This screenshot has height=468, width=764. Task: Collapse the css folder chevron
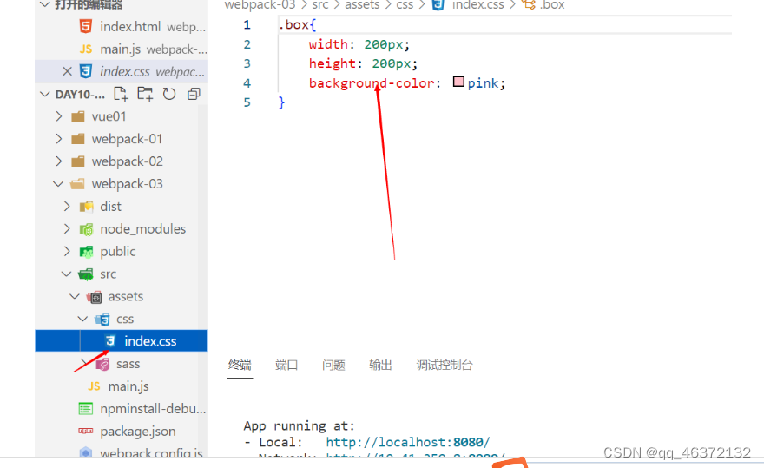[83, 320]
